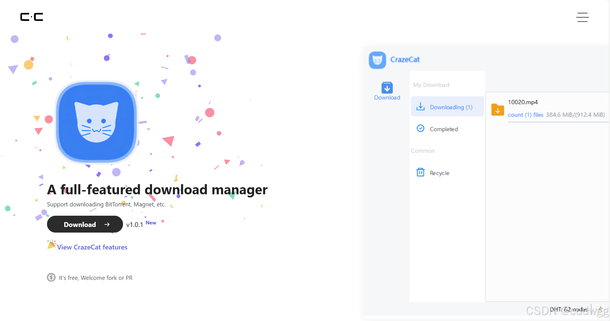
Task: Click the CrazeCat app logo icon
Action: pyautogui.click(x=377, y=60)
